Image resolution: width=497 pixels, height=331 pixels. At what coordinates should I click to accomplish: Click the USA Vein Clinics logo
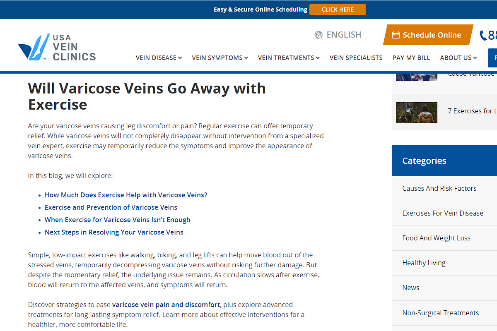tap(57, 47)
